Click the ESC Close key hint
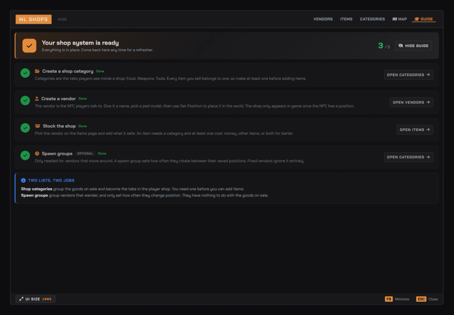This screenshot has width=454, height=315. click(x=427, y=299)
